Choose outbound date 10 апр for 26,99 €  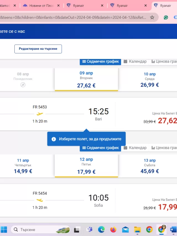coord(150,80)
